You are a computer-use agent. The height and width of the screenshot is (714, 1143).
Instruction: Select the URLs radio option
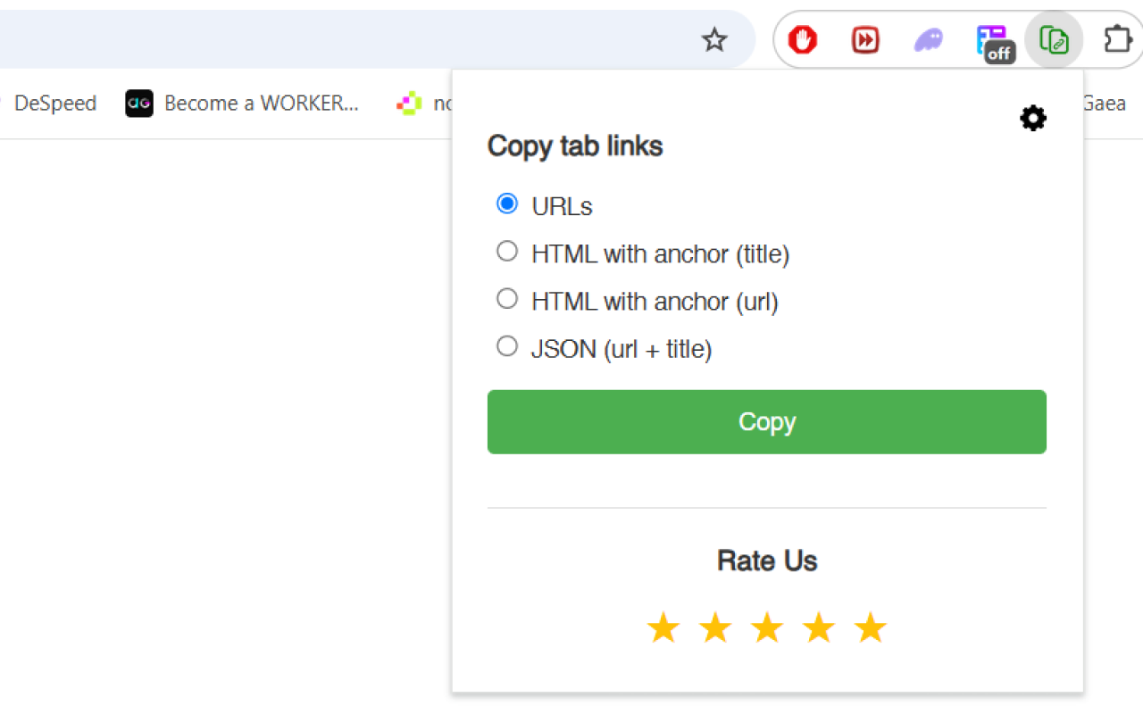(507, 204)
